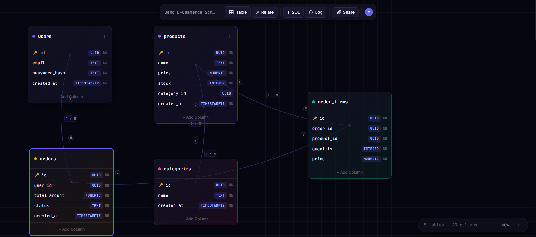Screen dimensions: 536x237
Task: Click the key icon on users id
Action: coord(35,53)
